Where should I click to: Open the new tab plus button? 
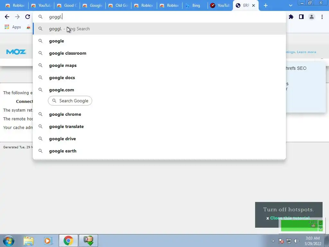[x=266, y=5]
